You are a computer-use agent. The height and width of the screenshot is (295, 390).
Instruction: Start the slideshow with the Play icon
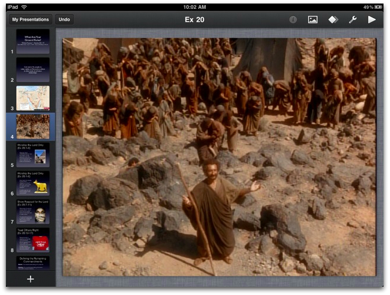[372, 19]
